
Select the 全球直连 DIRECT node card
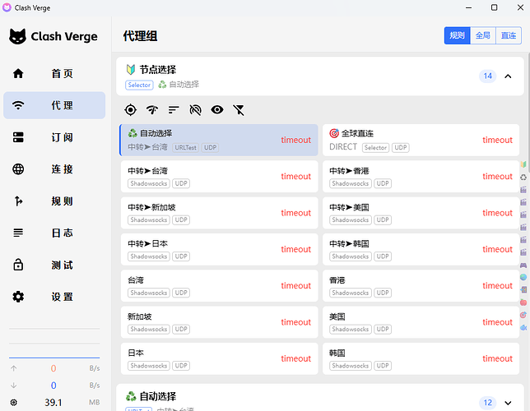tap(421, 140)
